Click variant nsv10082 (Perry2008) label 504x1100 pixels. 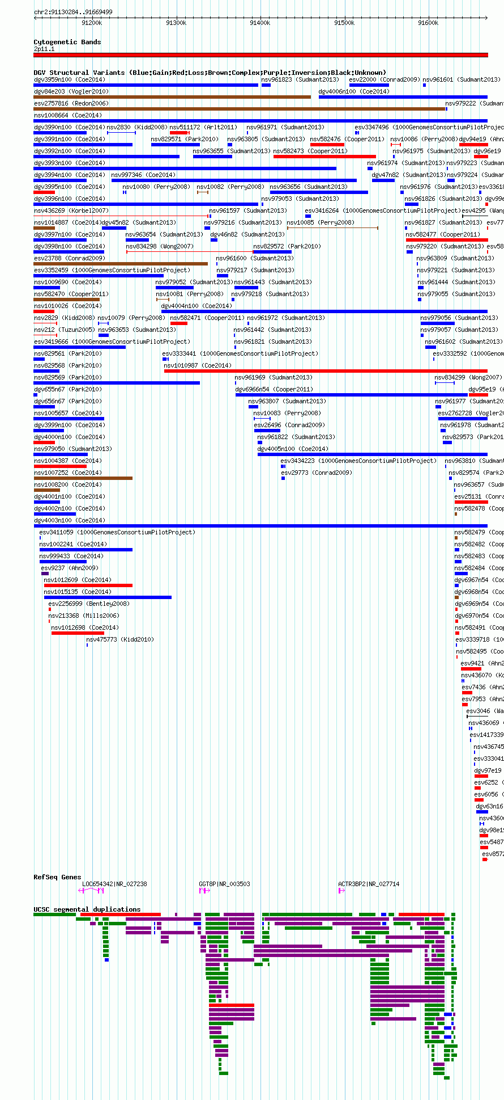tap(230, 187)
